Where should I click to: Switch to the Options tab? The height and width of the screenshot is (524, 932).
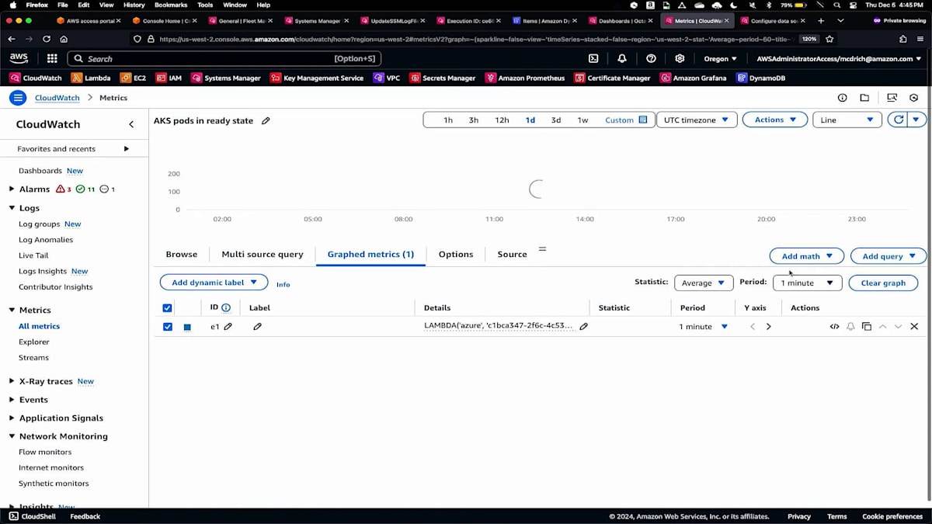coord(456,254)
